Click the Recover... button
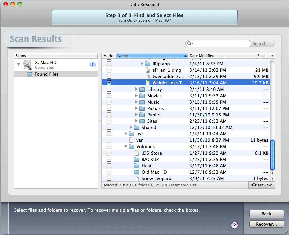Image resolution: width=289 pixels, height=235 pixels. pyautogui.click(x=266, y=224)
